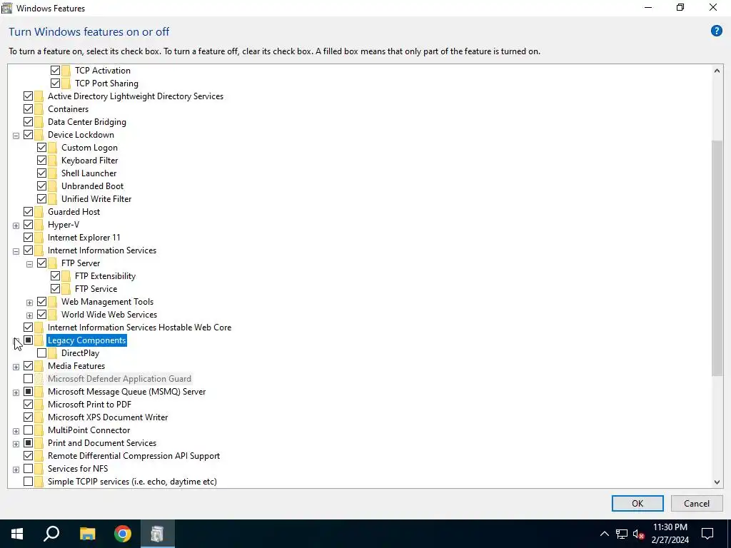Check Simple TCPIP services checkbox
Image resolution: width=731 pixels, height=548 pixels.
[x=28, y=482]
